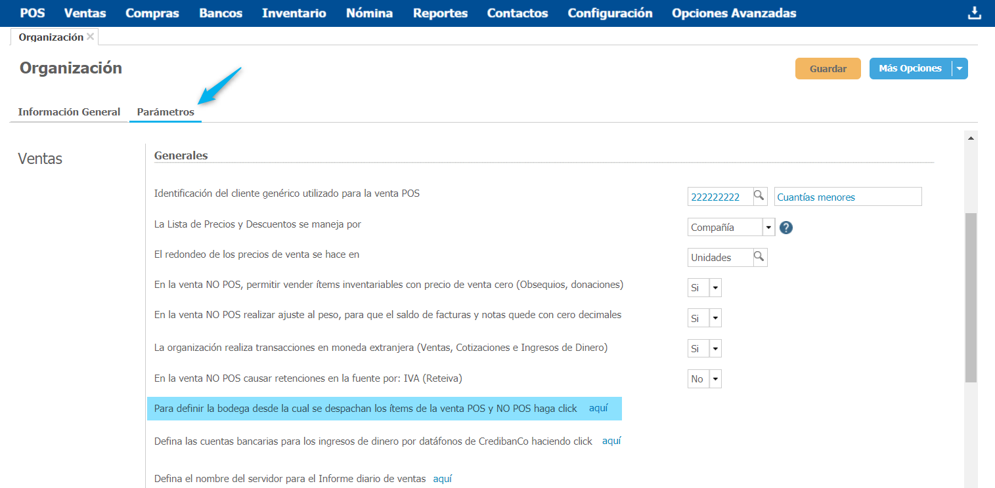Change the peso adjustment Si dropdown

715,318
